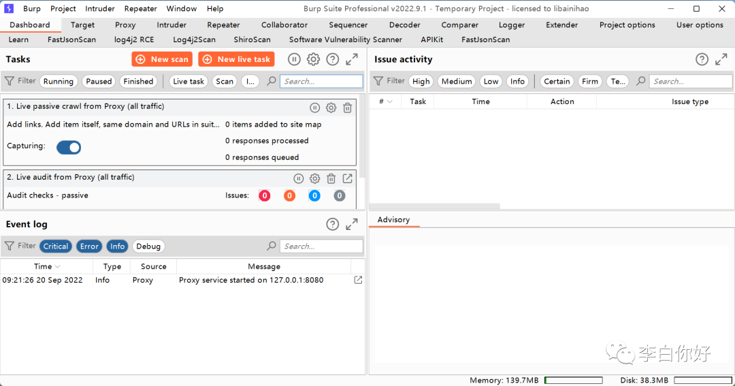Viewport: 735px width, 386px height.
Task: Toggle the Finished task filter
Action: click(138, 81)
